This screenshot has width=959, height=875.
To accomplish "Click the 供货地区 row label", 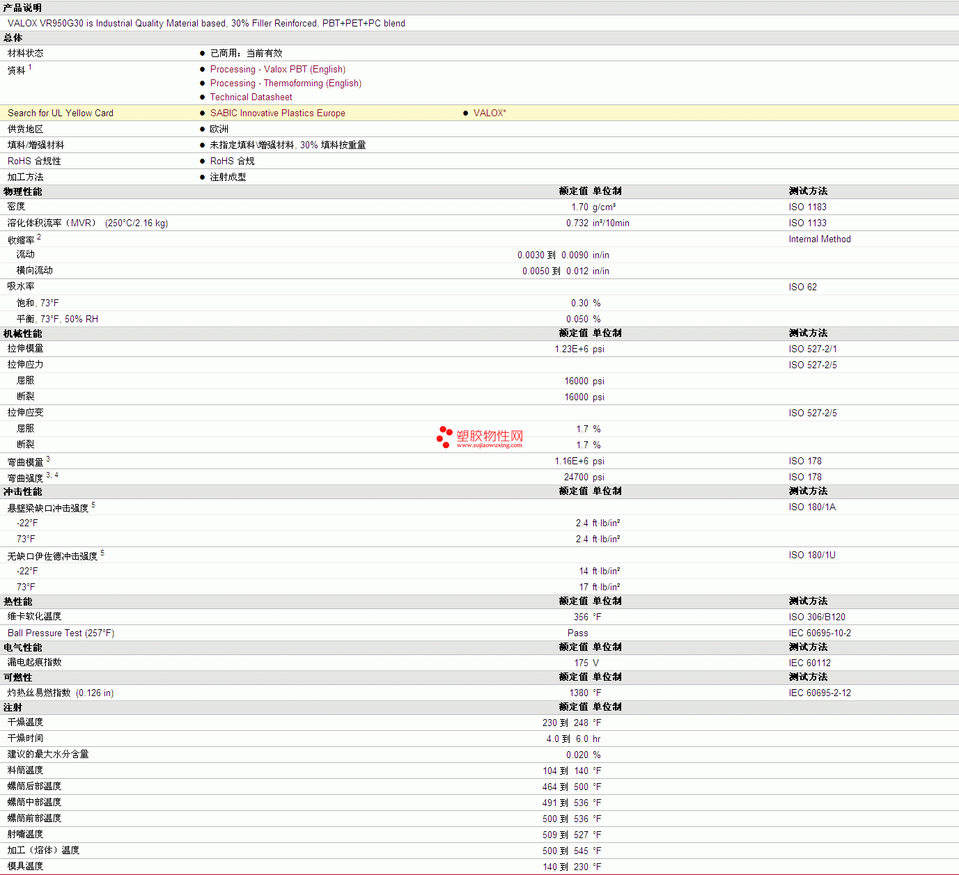I will click(x=26, y=129).
